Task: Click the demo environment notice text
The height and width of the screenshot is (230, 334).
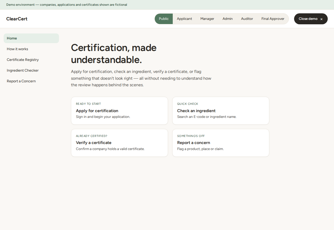Action: (x=67, y=5)
